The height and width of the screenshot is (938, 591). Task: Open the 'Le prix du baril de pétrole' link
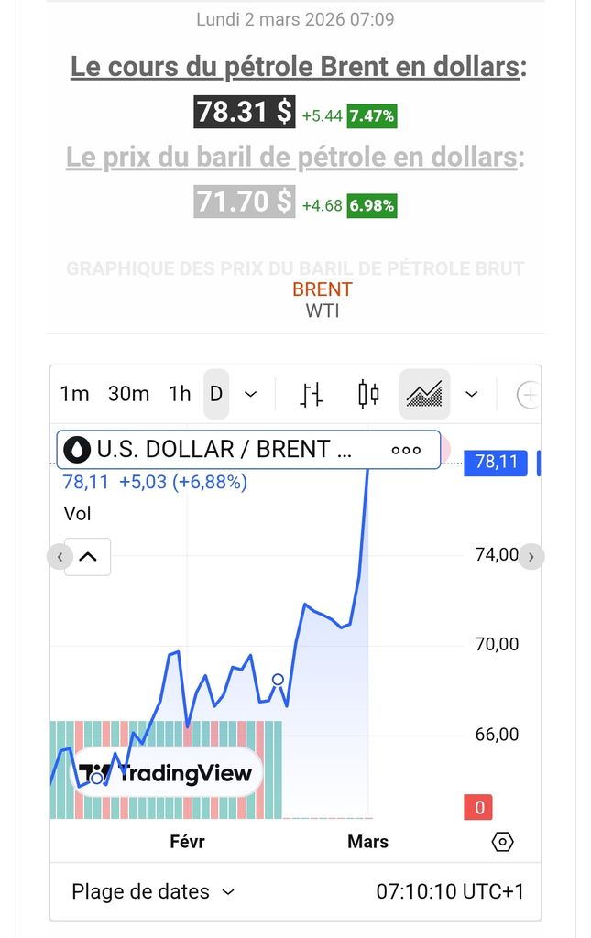click(x=291, y=158)
